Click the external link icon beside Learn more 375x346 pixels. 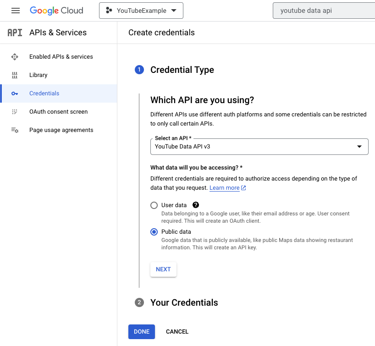(x=243, y=188)
